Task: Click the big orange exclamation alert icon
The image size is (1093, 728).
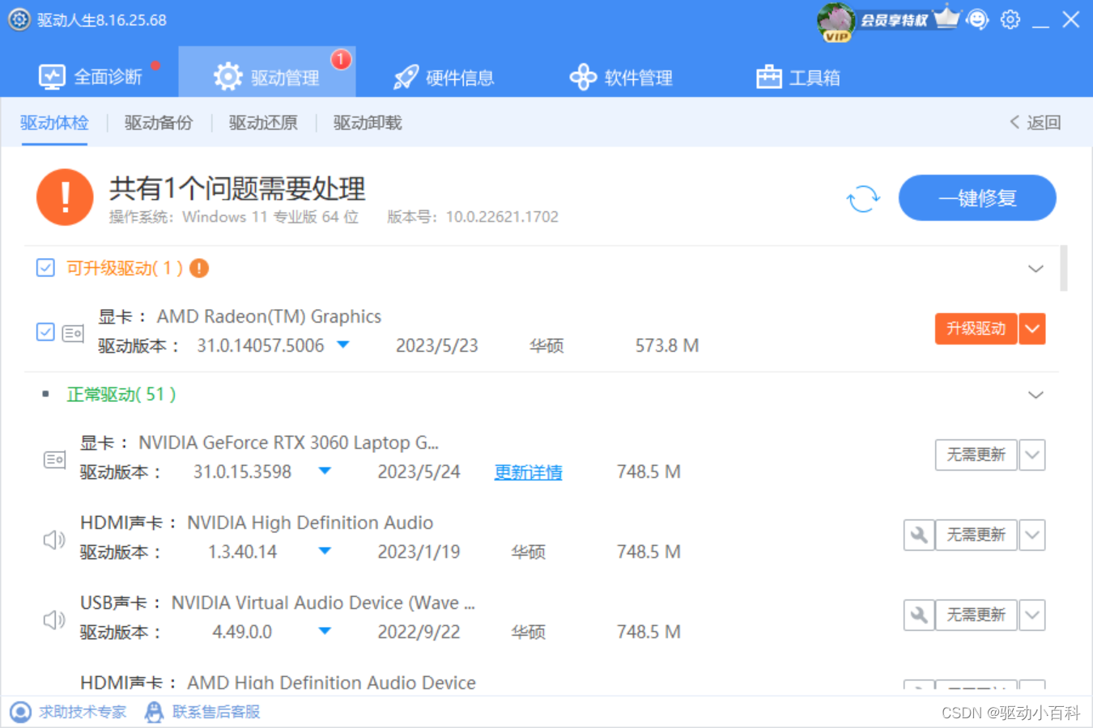Action: pos(65,197)
